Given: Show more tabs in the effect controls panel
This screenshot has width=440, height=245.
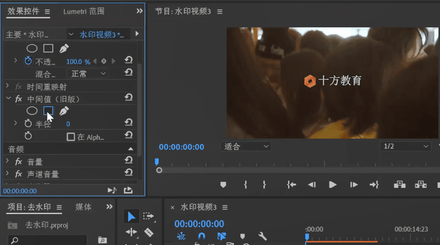Looking at the screenshot, I should coord(140,11).
